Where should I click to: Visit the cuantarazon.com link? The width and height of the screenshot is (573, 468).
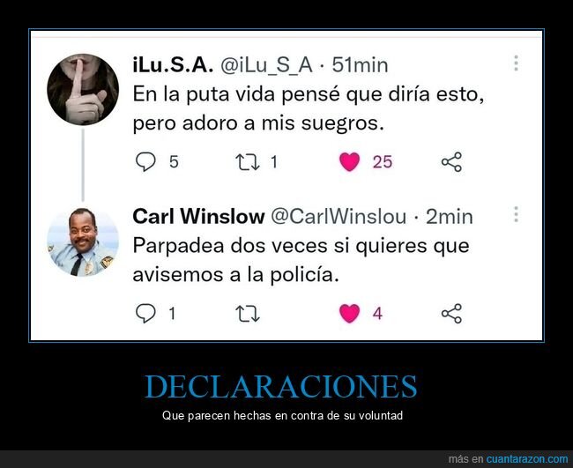click(527, 459)
